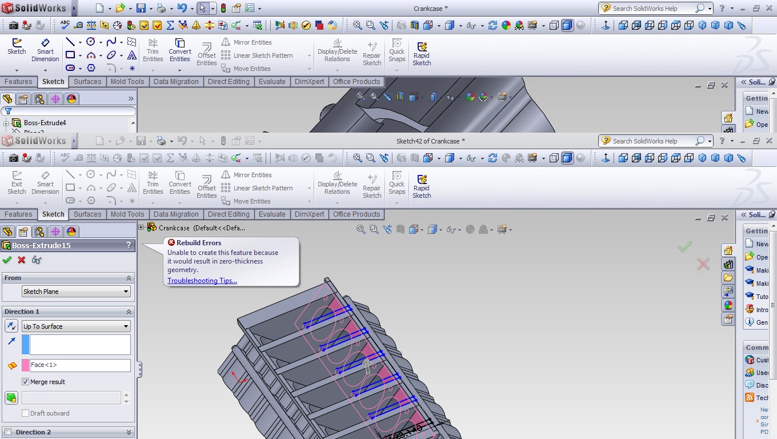Select Smart Dimension in the upper window
The image size is (777, 439).
coord(45,50)
